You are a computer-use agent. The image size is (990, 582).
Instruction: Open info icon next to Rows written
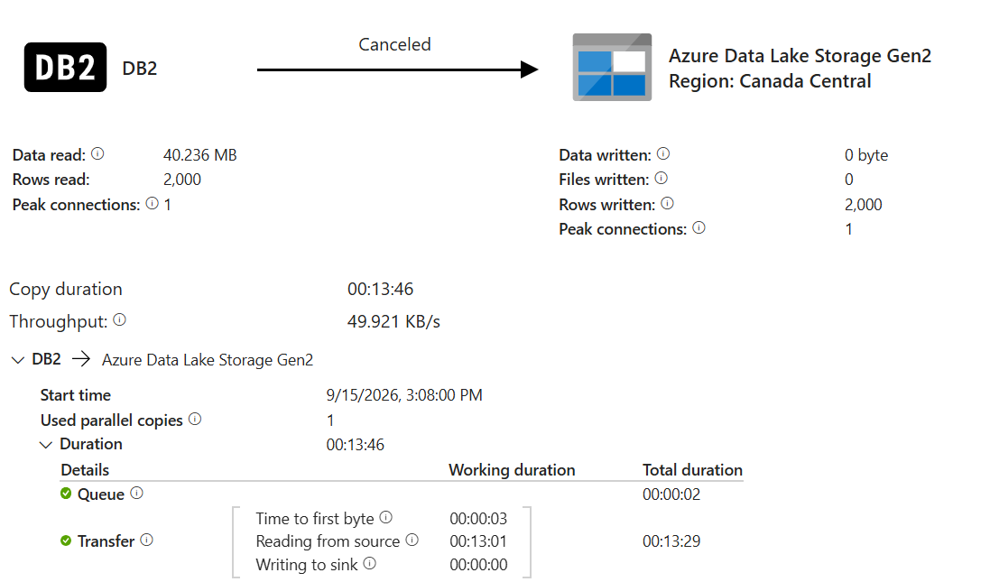667,203
